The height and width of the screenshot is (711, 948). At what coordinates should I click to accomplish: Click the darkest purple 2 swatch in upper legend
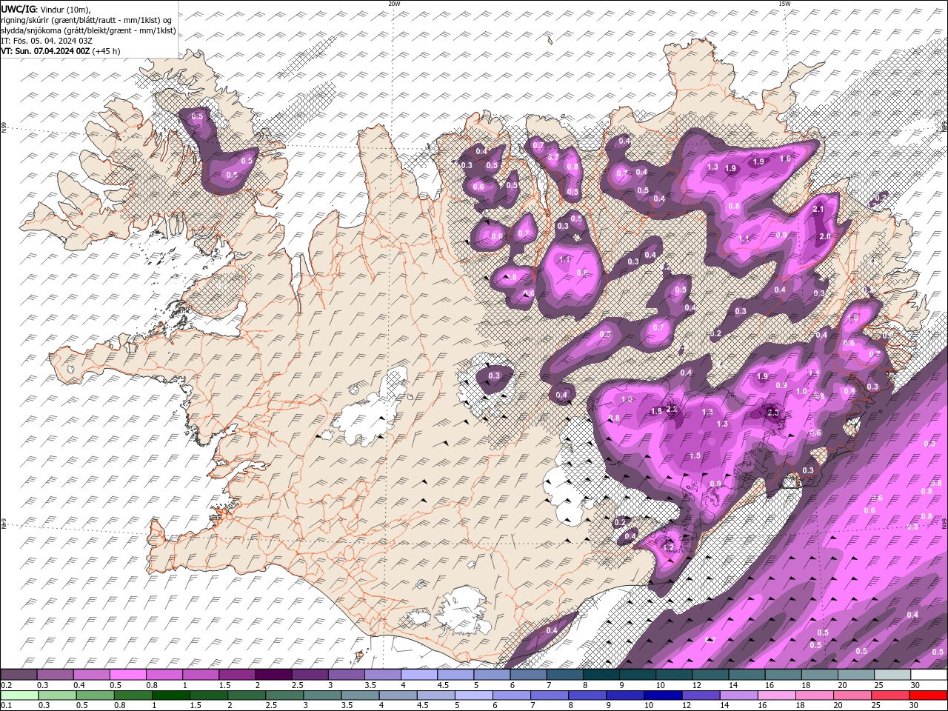[x=274, y=675]
